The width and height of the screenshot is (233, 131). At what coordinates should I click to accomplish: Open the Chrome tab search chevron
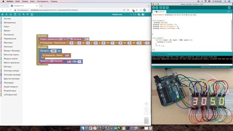point(148,6)
